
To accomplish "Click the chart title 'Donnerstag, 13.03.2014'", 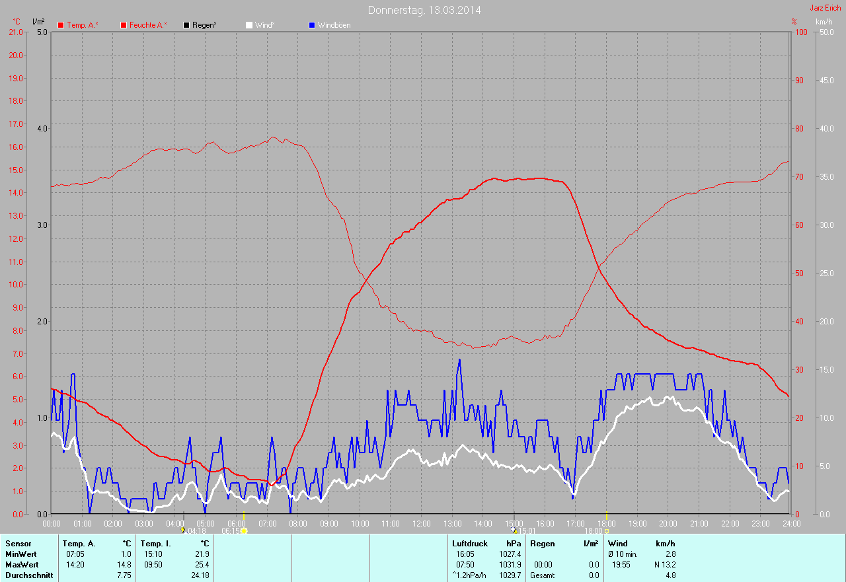I will point(424,10).
